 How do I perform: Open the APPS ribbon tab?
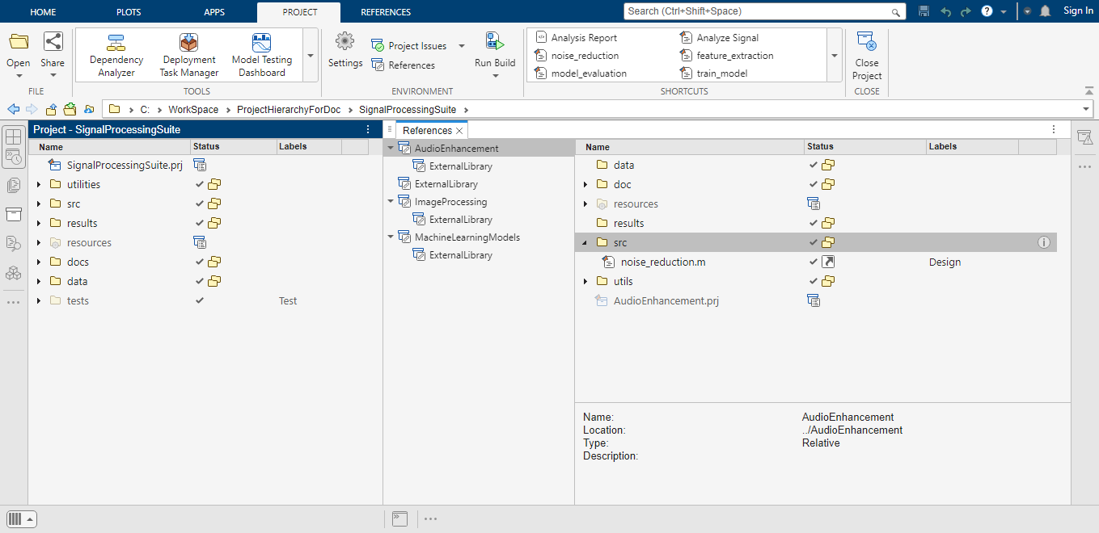point(214,11)
